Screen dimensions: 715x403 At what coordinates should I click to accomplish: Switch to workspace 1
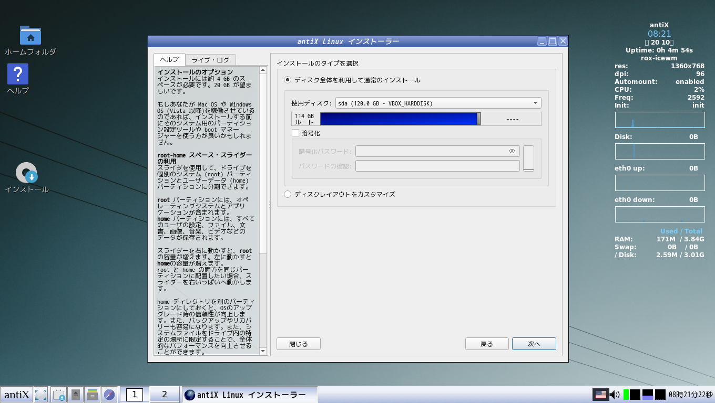[135, 394]
